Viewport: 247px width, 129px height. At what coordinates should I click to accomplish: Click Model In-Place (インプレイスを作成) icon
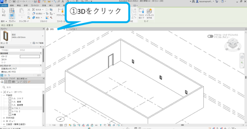pyautogui.click(x=149, y=11)
